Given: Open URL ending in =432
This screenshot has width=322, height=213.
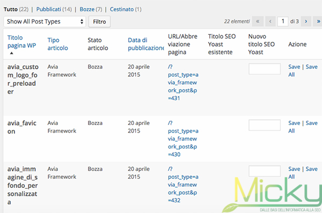Looking at the screenshot, I should (183, 185).
